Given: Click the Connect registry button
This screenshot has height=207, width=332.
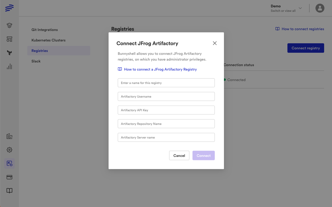Looking at the screenshot, I should click(306, 48).
